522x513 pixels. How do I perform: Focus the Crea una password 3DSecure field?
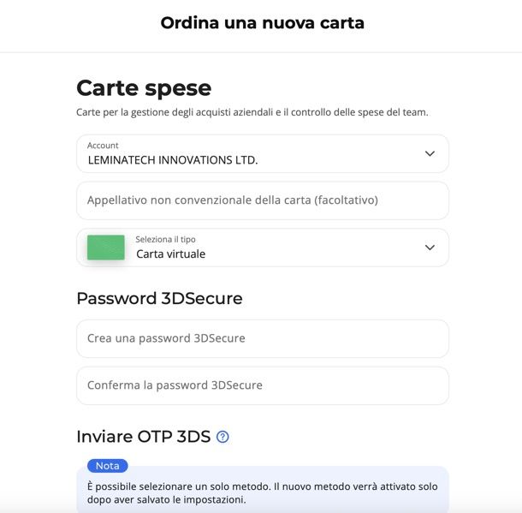click(263, 339)
